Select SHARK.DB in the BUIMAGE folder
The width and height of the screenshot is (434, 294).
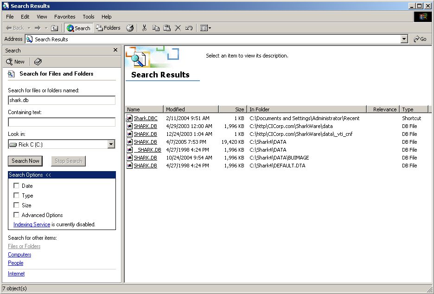145,158
